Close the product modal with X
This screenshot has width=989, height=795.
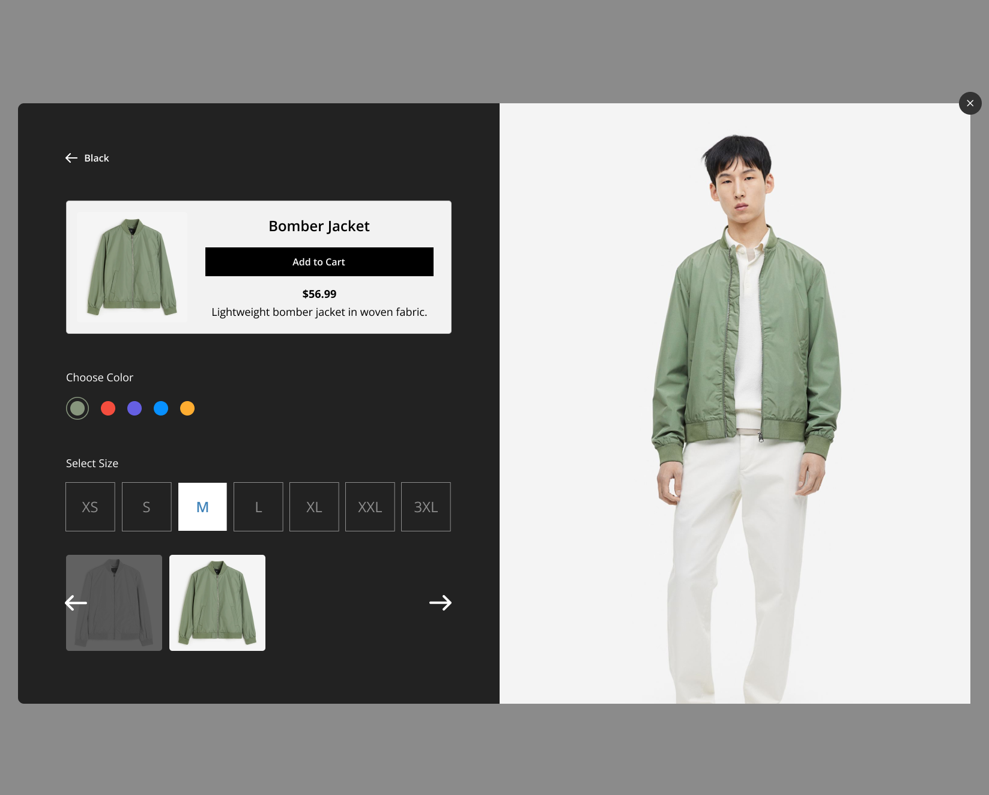(x=970, y=103)
